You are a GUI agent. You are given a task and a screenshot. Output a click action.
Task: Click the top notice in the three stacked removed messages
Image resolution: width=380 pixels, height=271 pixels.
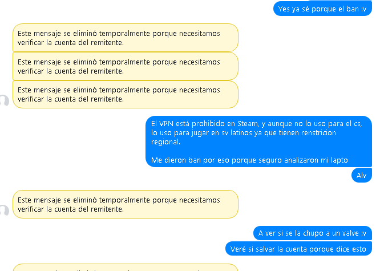point(126,38)
